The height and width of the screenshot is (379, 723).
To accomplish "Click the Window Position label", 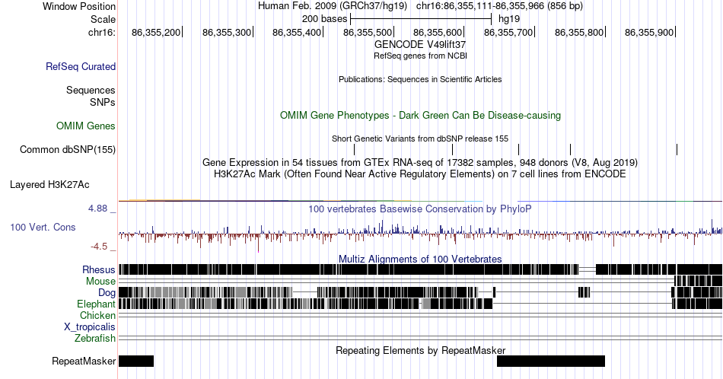I will 79,6.
